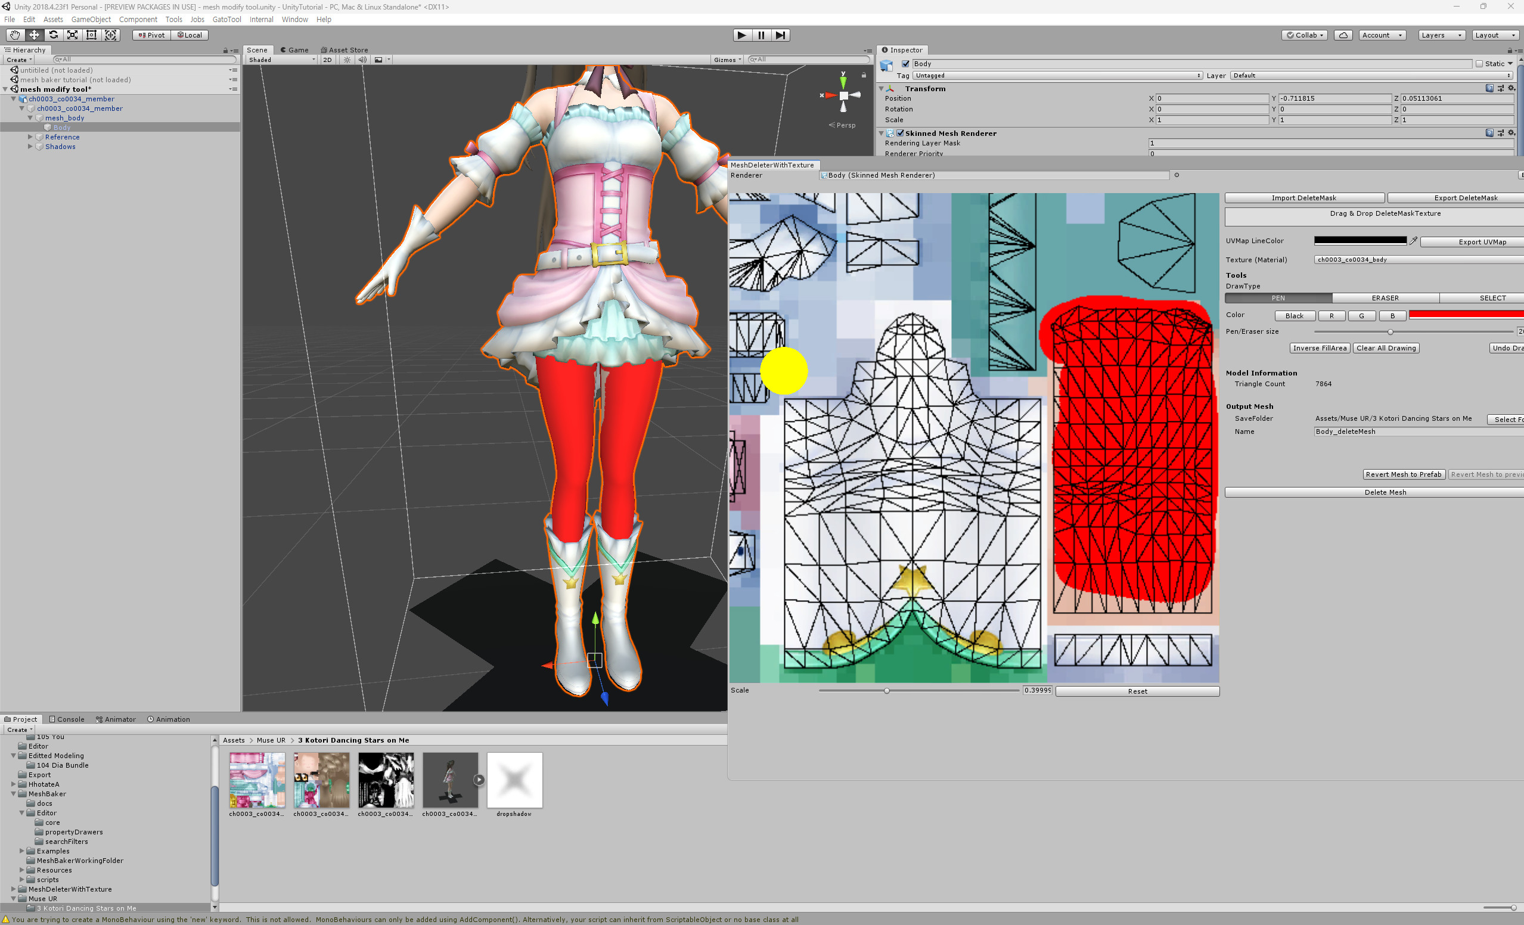The image size is (1524, 925).
Task: Mute scene audio in the Scene view
Action: click(362, 60)
